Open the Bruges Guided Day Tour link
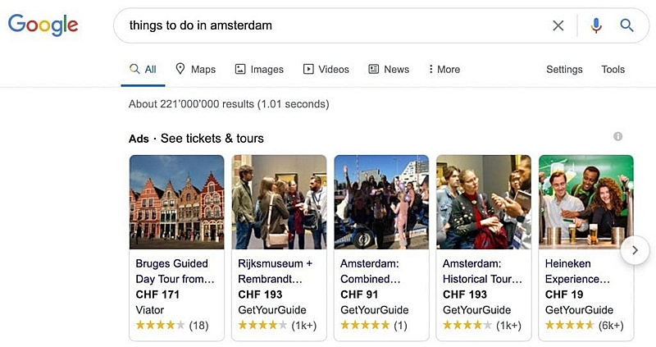The height and width of the screenshot is (347, 656). [x=175, y=272]
